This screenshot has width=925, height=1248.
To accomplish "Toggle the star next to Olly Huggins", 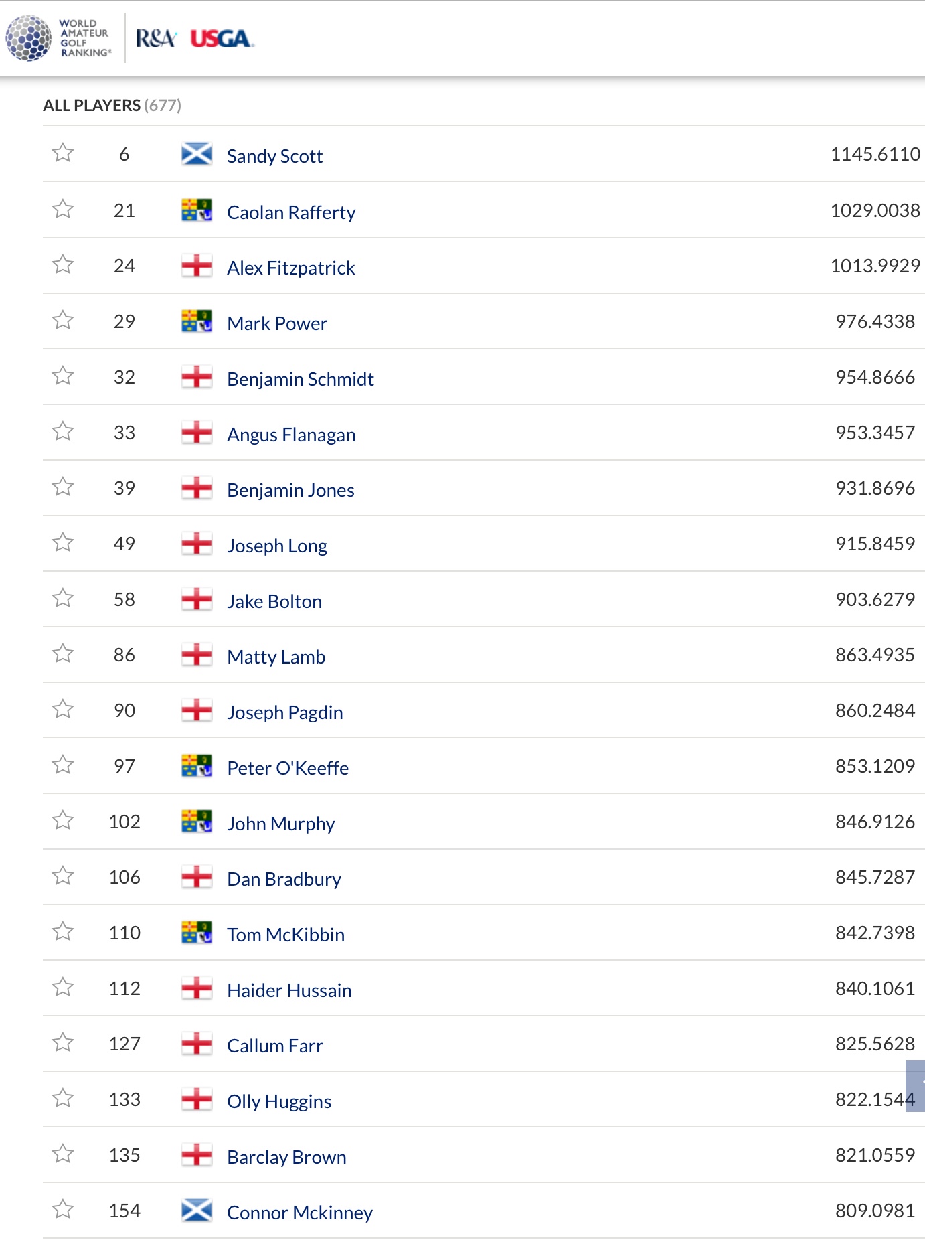I will tap(63, 1098).
